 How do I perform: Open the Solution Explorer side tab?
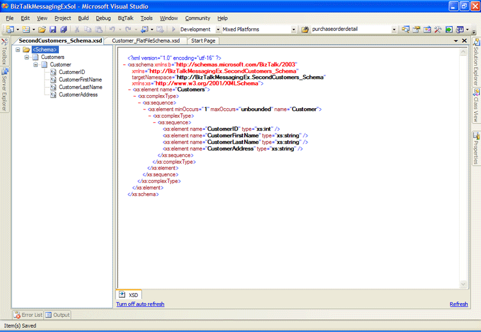click(x=476, y=62)
